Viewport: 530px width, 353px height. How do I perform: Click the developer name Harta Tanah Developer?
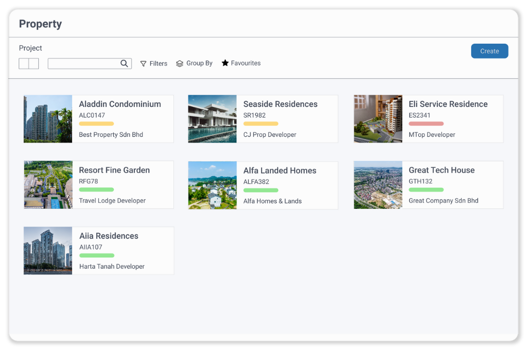pyautogui.click(x=112, y=266)
